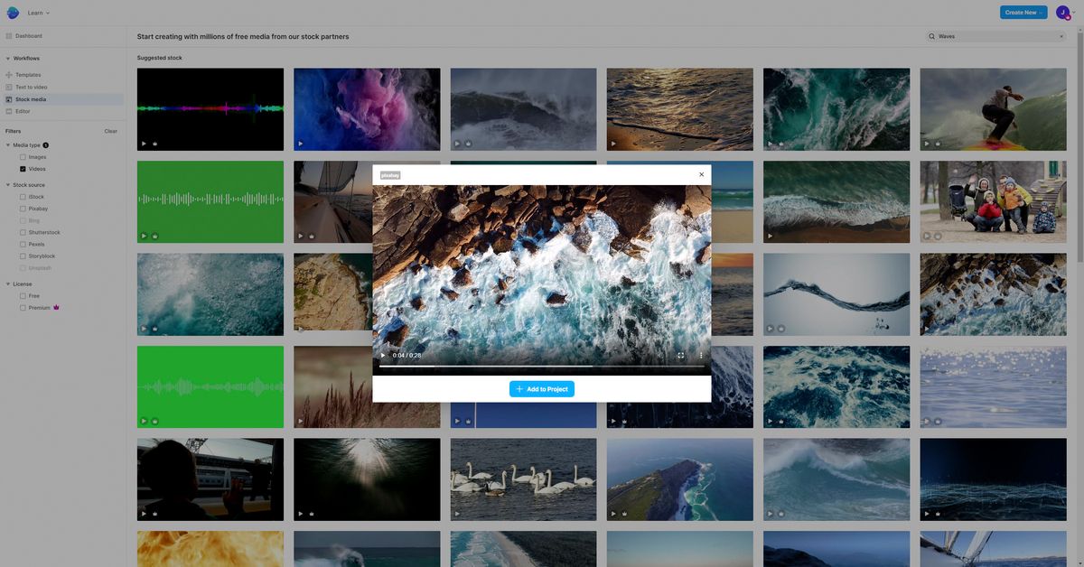Open the Templates workflow

pos(27,74)
